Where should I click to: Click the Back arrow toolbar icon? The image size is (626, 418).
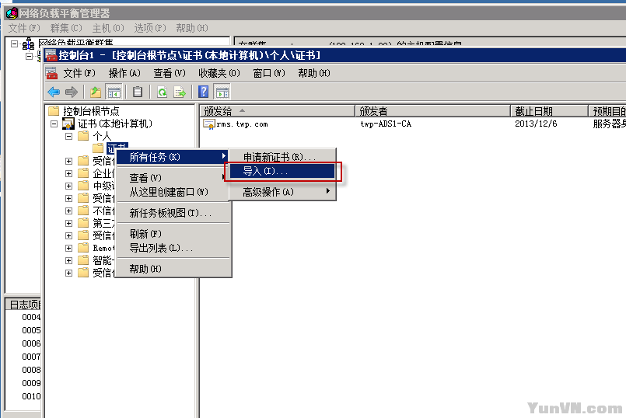(54, 92)
